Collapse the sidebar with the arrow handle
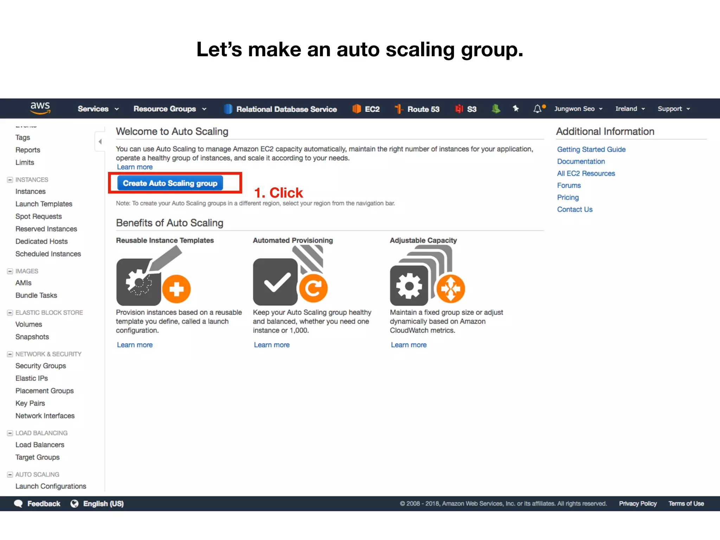 click(x=100, y=142)
